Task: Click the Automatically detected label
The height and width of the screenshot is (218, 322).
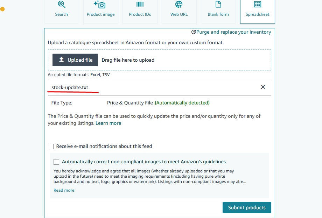Action: point(182,103)
